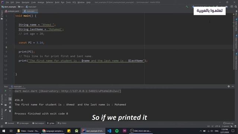Open the Favorites side tool window
Screen dimensions: 238x134
pos(2,99)
